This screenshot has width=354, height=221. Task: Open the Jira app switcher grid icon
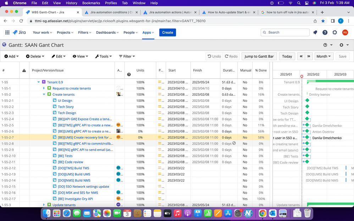7,32
